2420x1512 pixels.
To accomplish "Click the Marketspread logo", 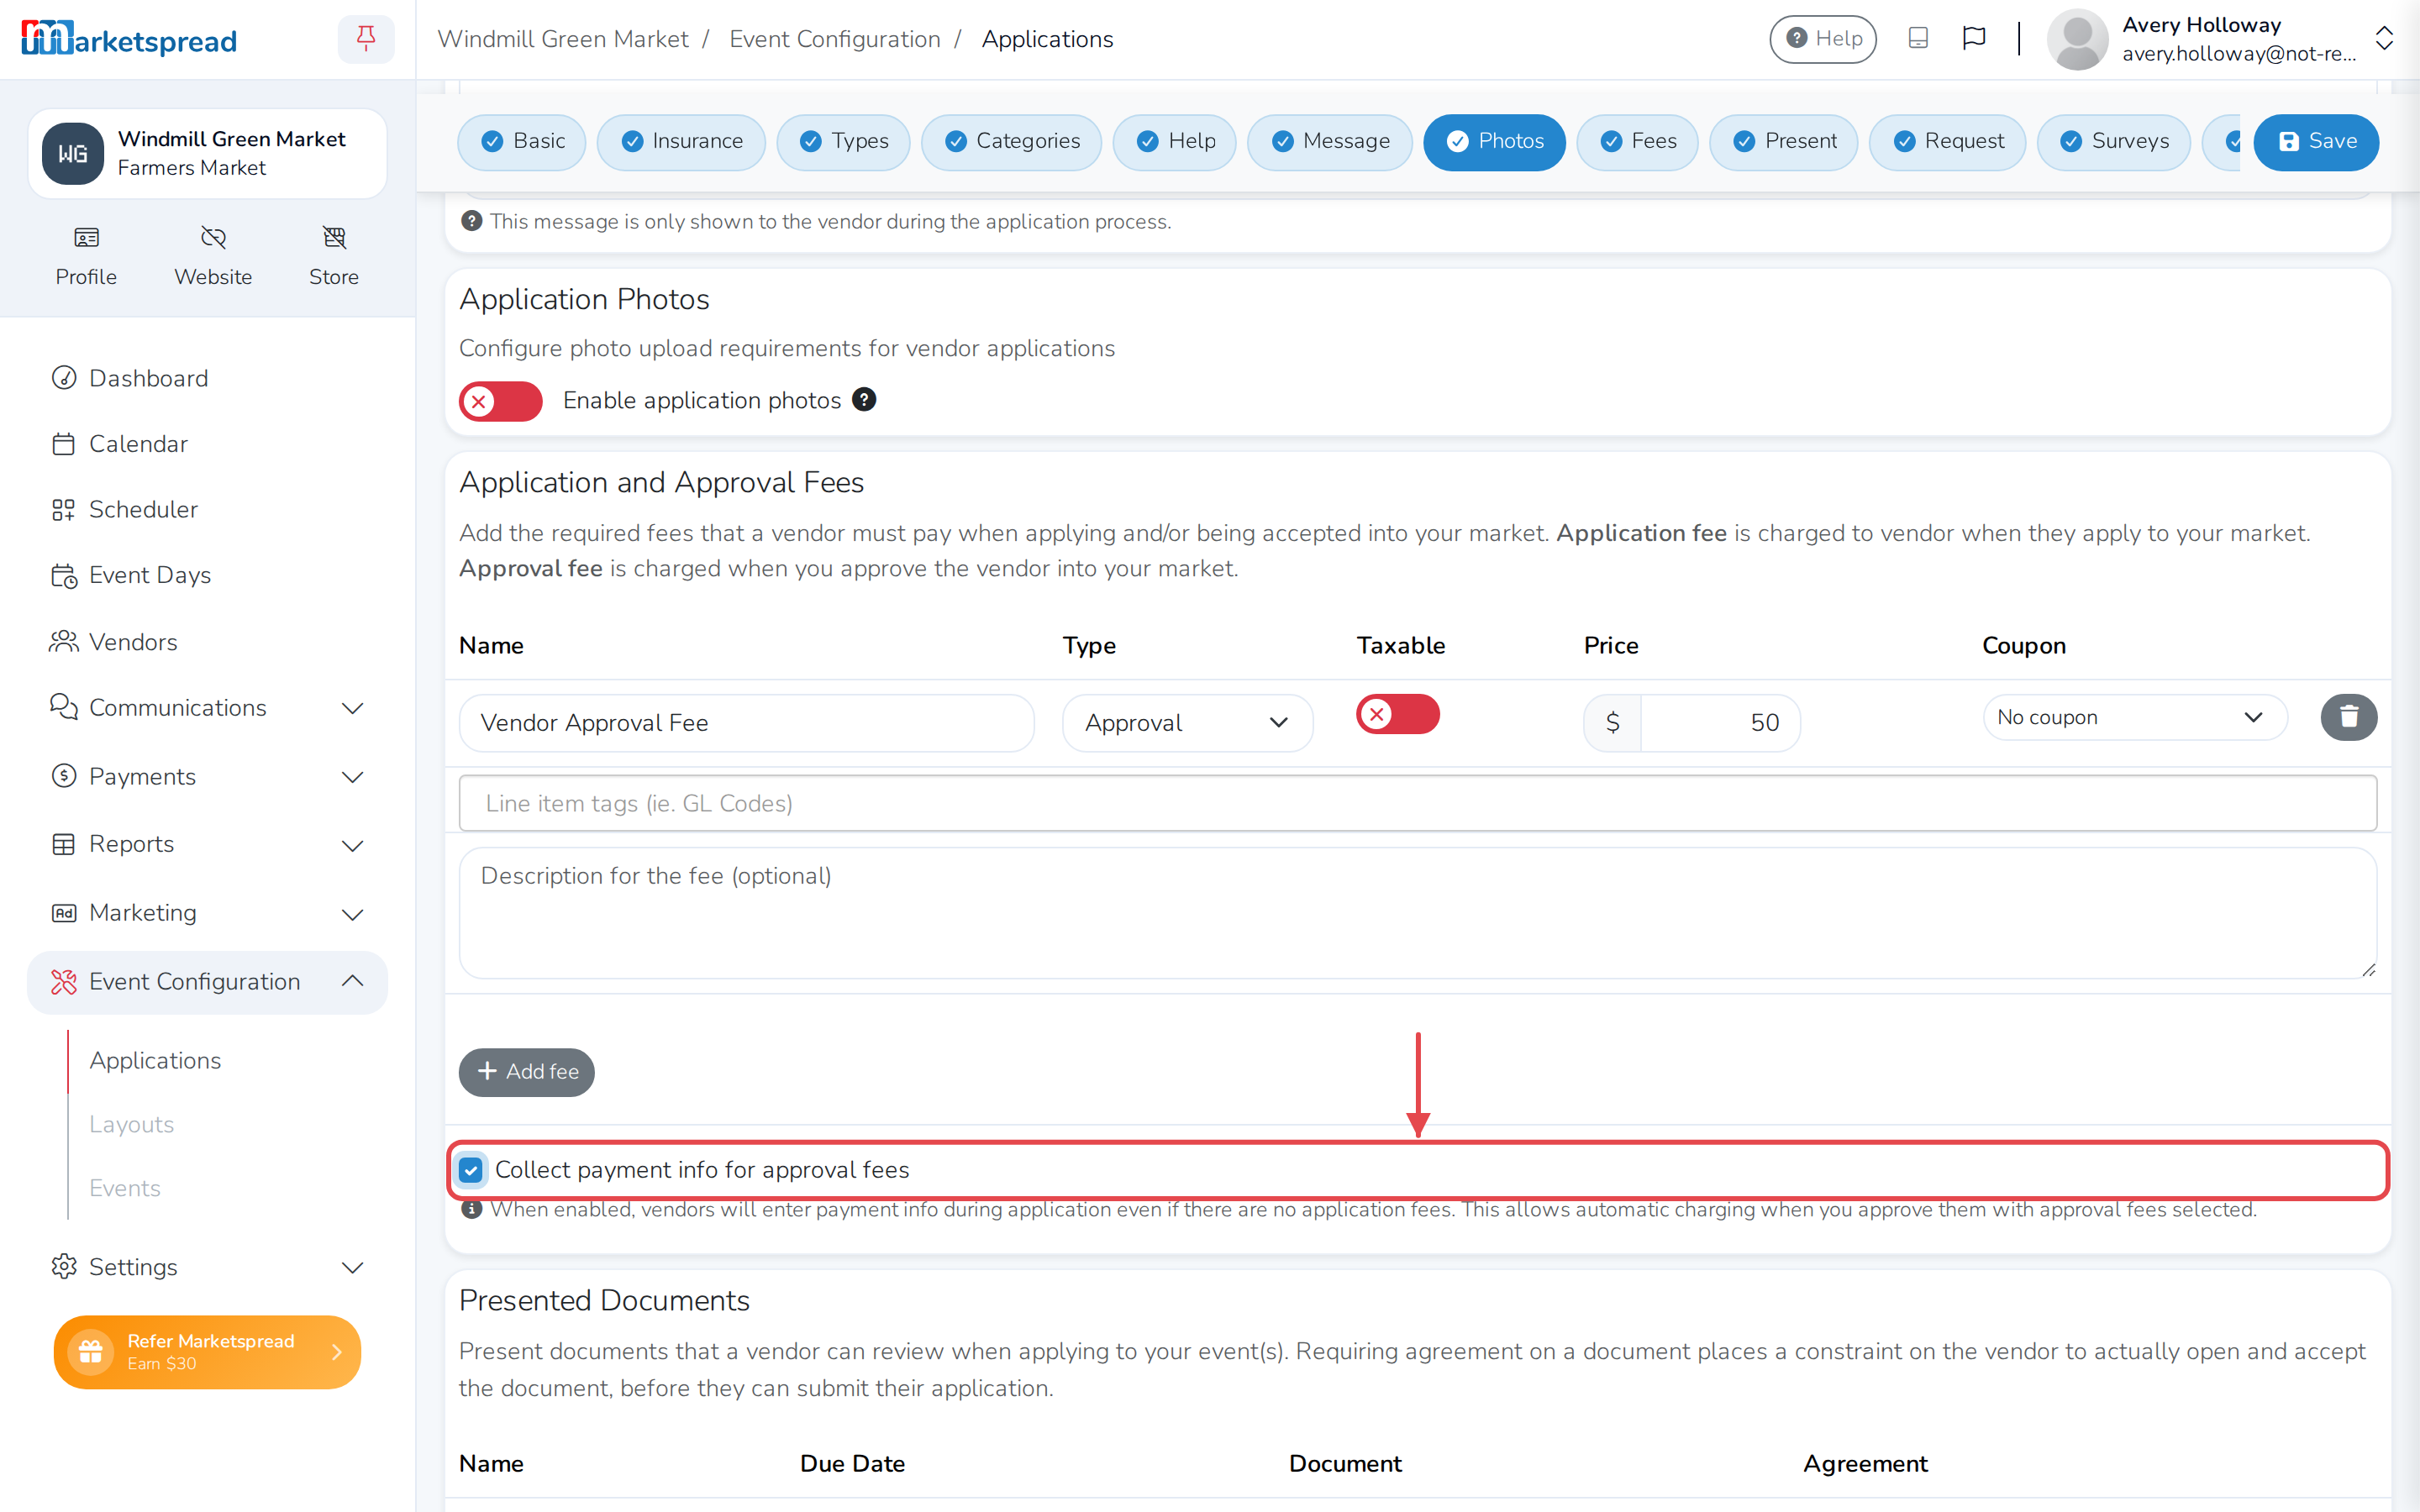I will (129, 39).
